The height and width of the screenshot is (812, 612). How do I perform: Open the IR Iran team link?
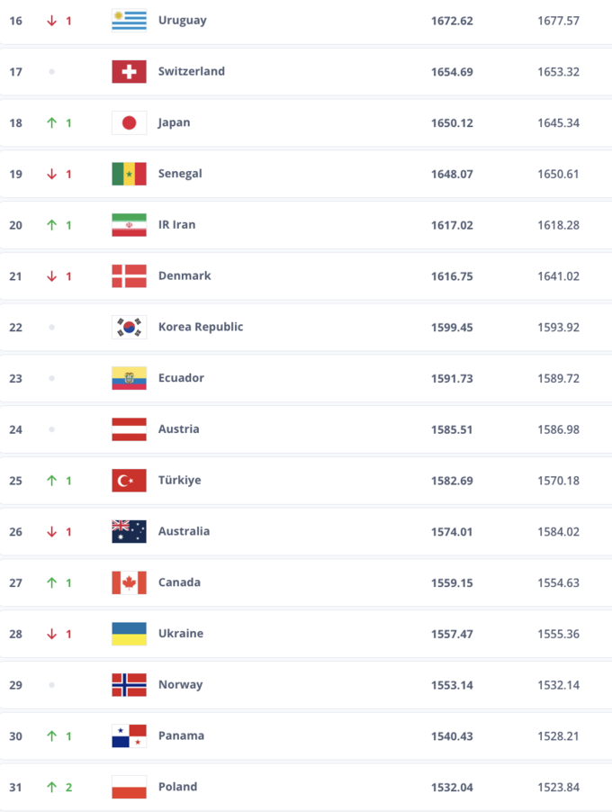176,224
